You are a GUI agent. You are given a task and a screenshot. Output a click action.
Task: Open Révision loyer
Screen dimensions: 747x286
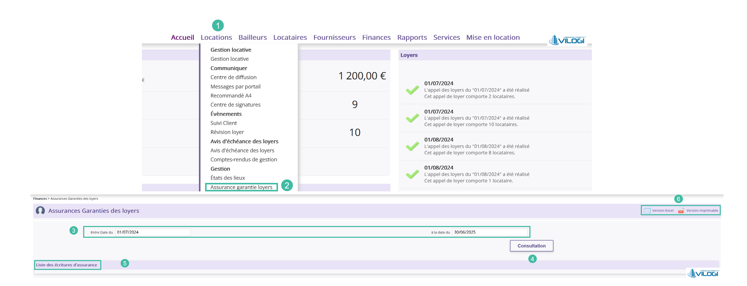point(227,132)
